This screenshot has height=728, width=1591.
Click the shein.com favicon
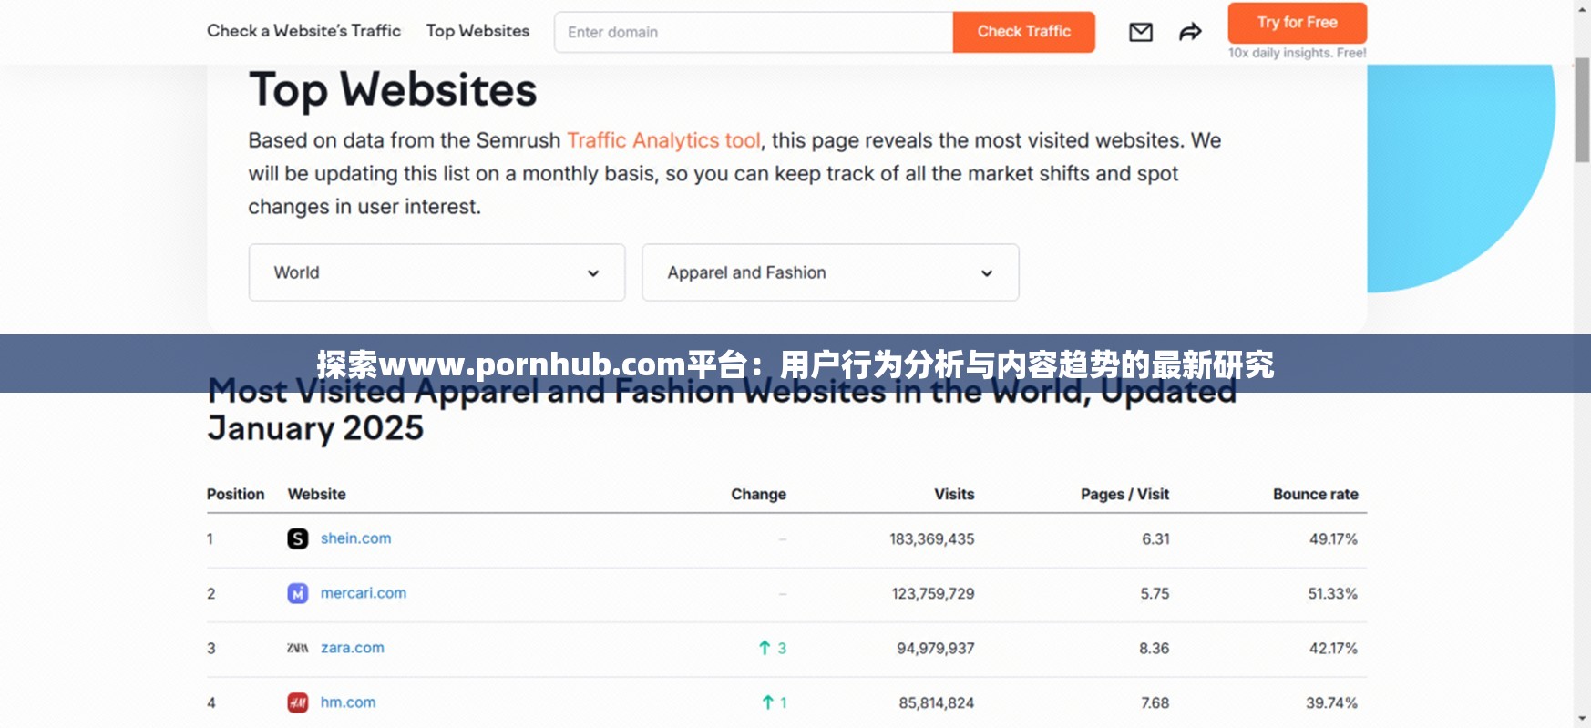click(x=298, y=538)
